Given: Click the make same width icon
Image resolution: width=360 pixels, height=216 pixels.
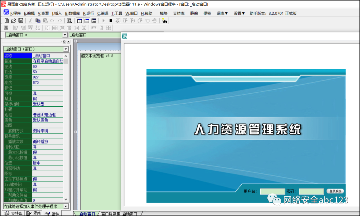Looking at the screenshot, I should click(94, 28).
